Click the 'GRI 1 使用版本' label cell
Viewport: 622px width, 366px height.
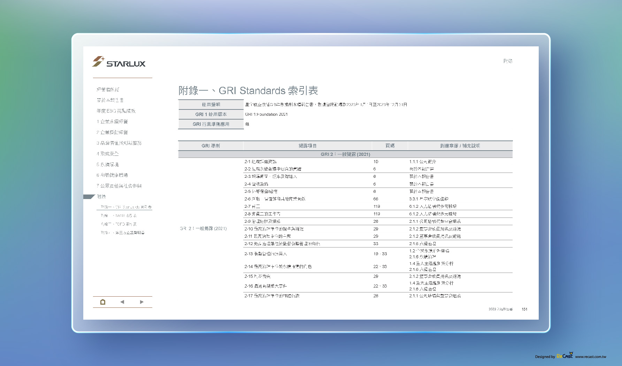[211, 114]
